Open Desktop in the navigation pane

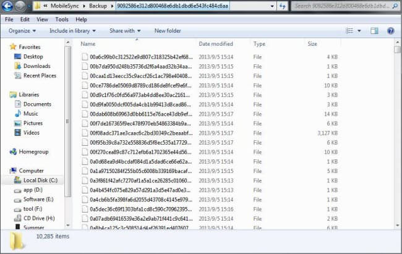coord(28,57)
